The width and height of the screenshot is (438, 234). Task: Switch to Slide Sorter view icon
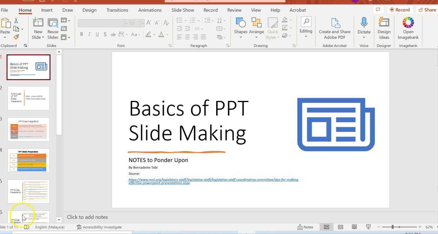tap(340, 227)
